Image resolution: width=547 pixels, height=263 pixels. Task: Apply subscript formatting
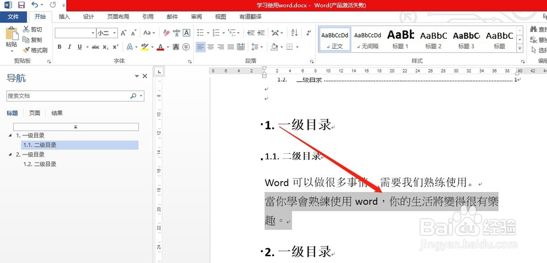[x=106, y=46]
